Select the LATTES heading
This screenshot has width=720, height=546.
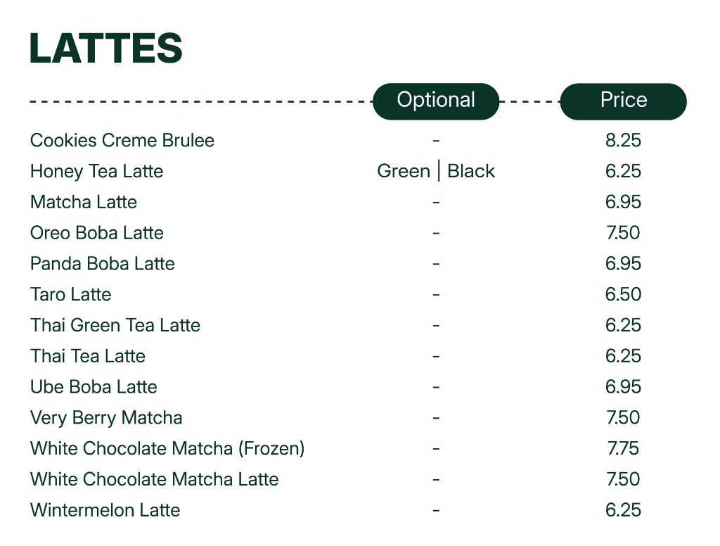click(x=106, y=48)
